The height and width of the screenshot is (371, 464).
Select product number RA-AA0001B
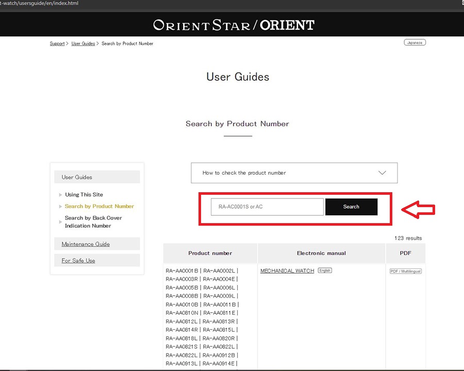coord(182,271)
